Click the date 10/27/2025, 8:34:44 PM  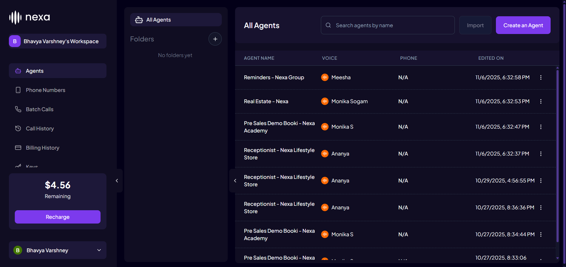tap(505, 234)
